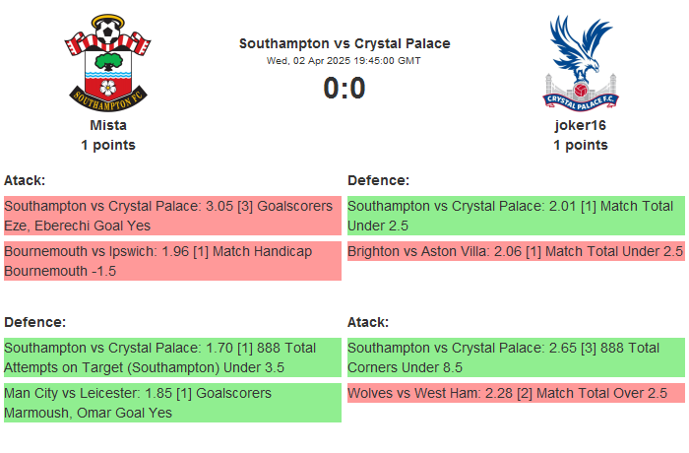This screenshot has height=453, width=689.
Task: Click joker16's top 'Defence:' section heading
Action: coord(379,180)
